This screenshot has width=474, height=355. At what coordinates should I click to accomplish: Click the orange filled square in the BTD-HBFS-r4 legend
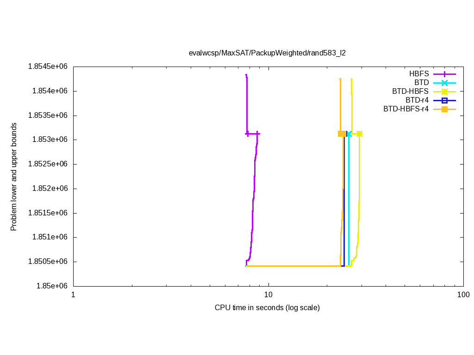point(444,109)
